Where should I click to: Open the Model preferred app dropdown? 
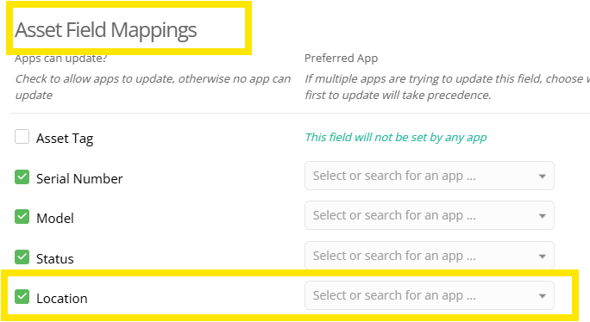tap(430, 215)
